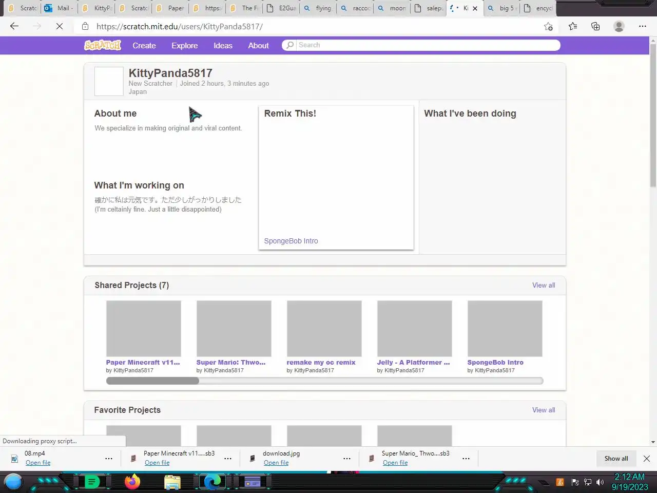This screenshot has height=493, width=657.
Task: Open SpongeBob Intro shared project title
Action: tap(495, 362)
